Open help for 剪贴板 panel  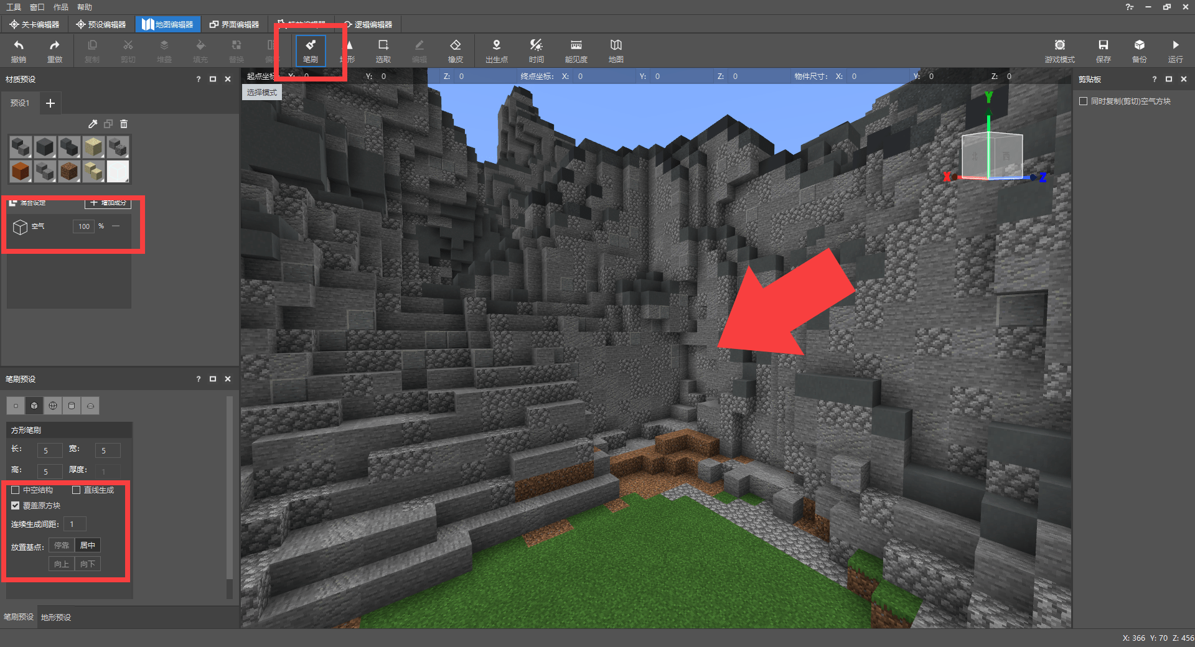click(x=1155, y=80)
